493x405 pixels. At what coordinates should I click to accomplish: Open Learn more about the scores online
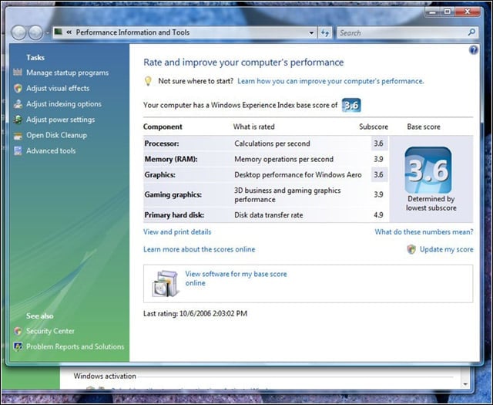(199, 249)
